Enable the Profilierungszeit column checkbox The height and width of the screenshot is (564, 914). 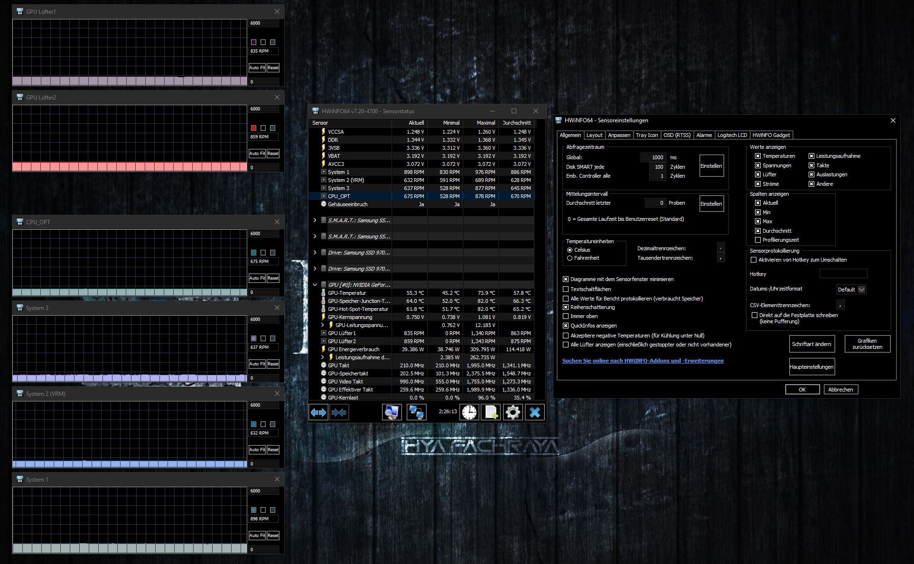[757, 240]
